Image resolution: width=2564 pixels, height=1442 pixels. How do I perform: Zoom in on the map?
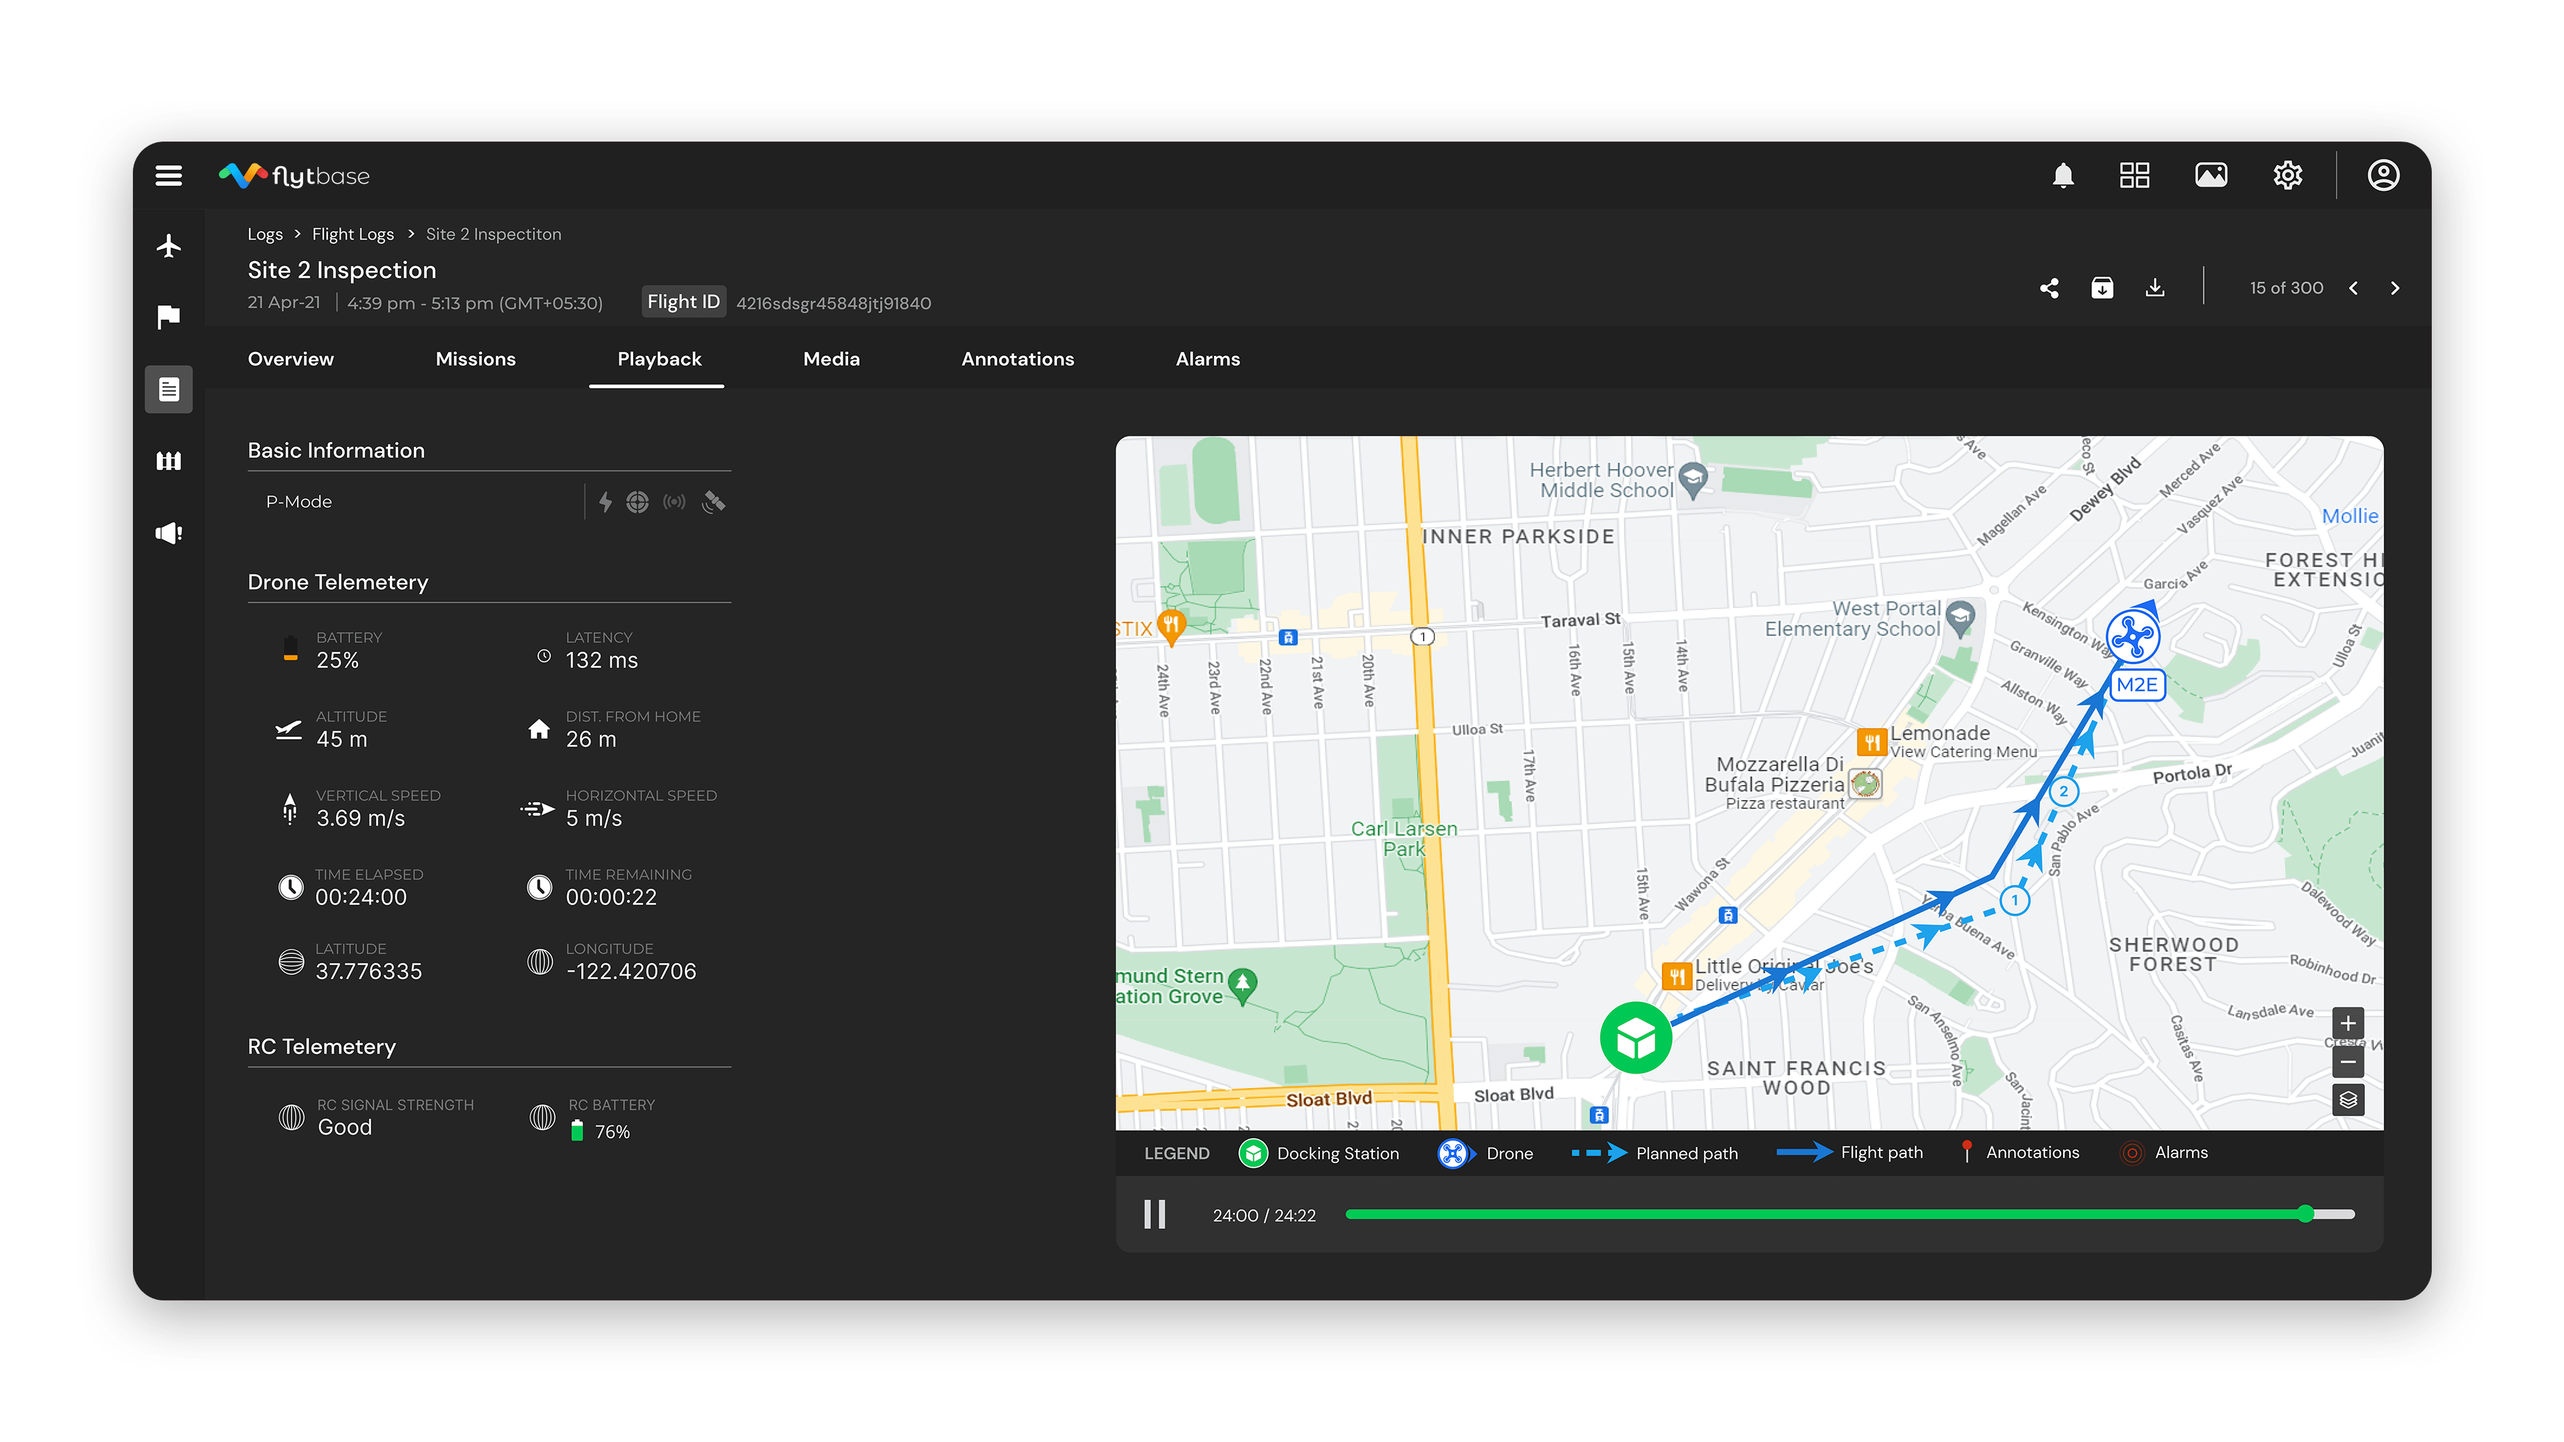pos(2348,1022)
